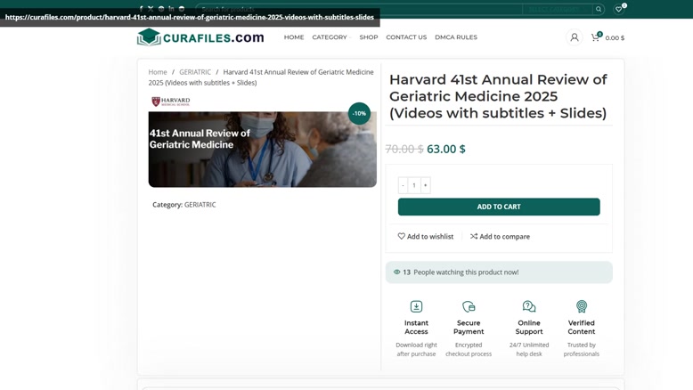
Task: Click the Online Support chat icon
Action: tap(529, 306)
